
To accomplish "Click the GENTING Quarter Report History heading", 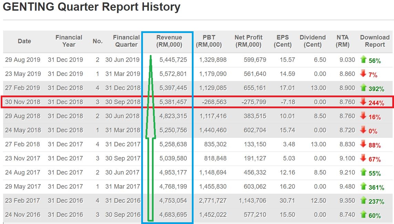I will click(x=92, y=7).
